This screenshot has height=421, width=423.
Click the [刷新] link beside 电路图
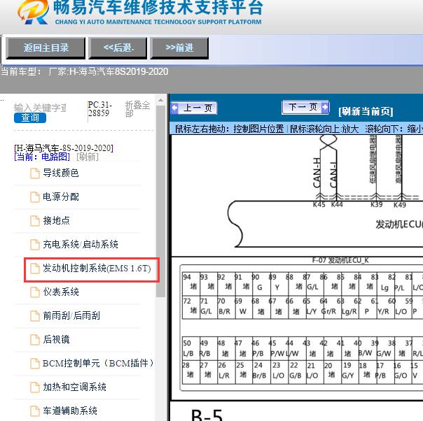point(88,157)
